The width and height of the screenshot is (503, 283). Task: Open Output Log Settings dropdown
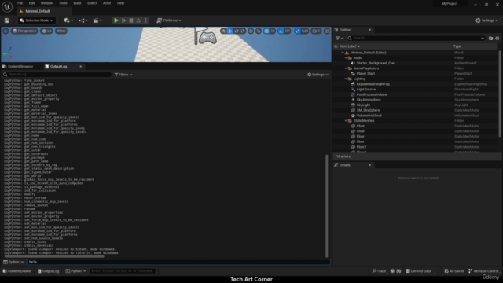tap(318, 75)
